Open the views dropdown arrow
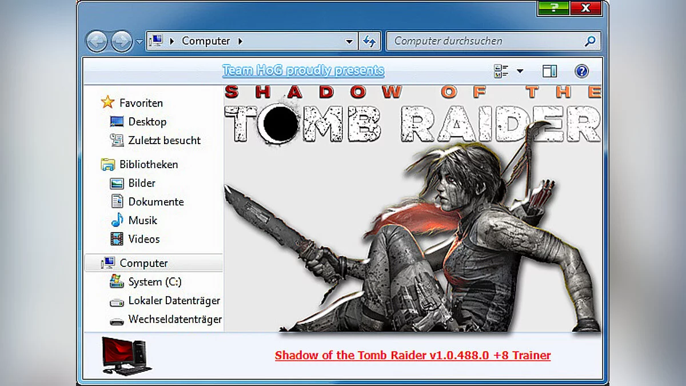 (519, 70)
